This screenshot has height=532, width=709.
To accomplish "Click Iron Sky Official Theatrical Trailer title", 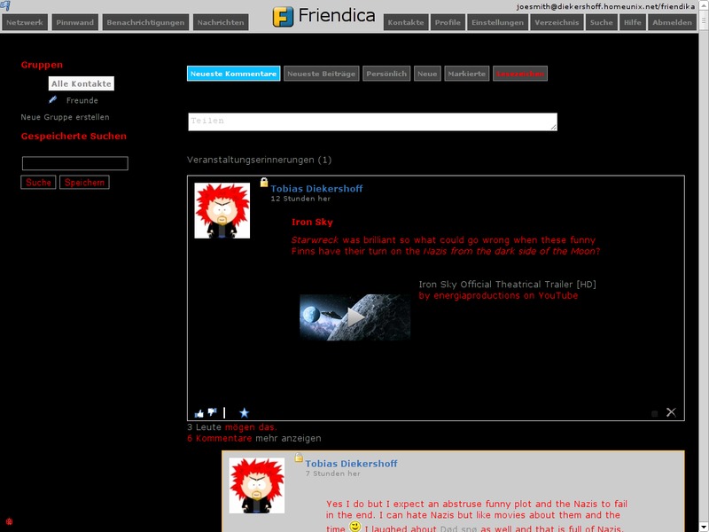I will coord(507,284).
